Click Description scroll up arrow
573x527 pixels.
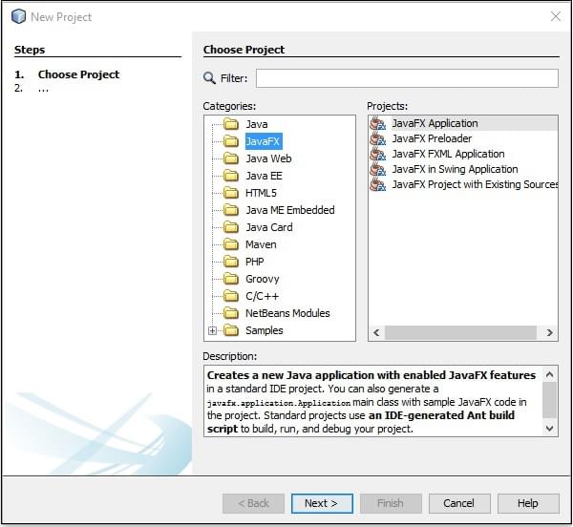click(x=549, y=374)
